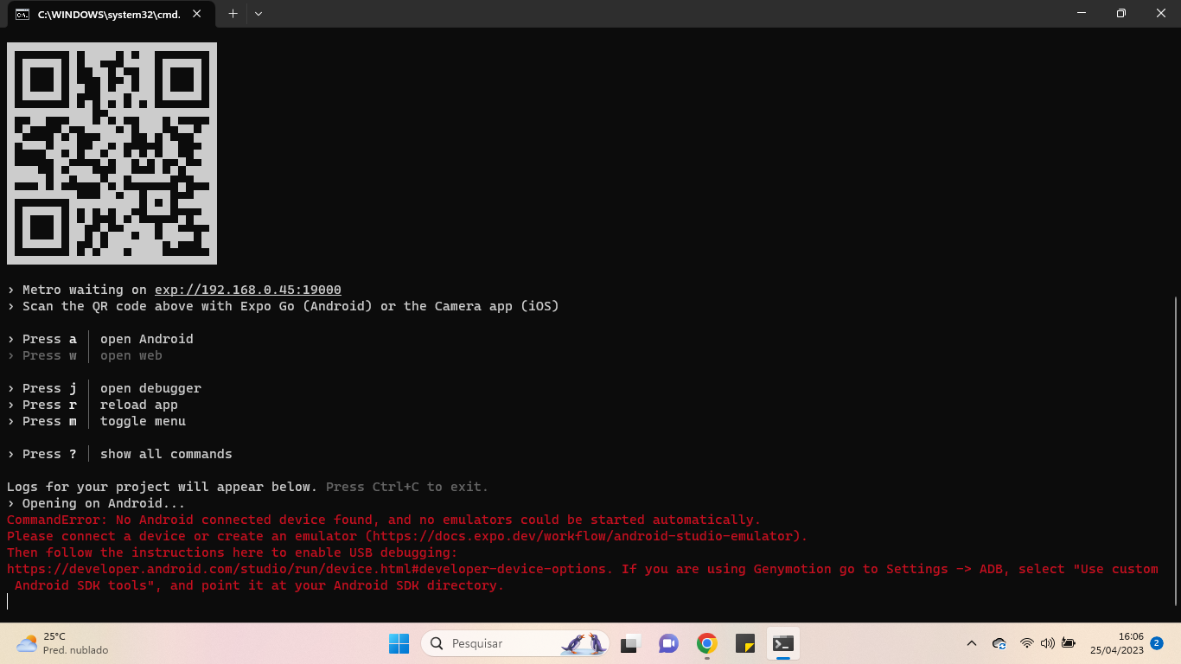This screenshot has width=1181, height=664.
Task: Open Google Chrome from taskbar
Action: (707, 643)
